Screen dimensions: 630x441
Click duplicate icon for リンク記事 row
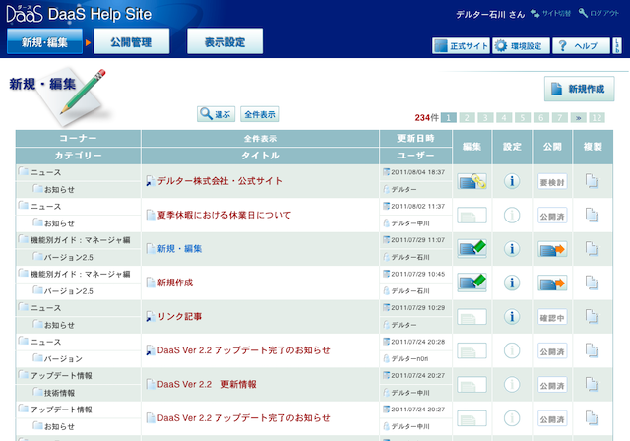(592, 317)
